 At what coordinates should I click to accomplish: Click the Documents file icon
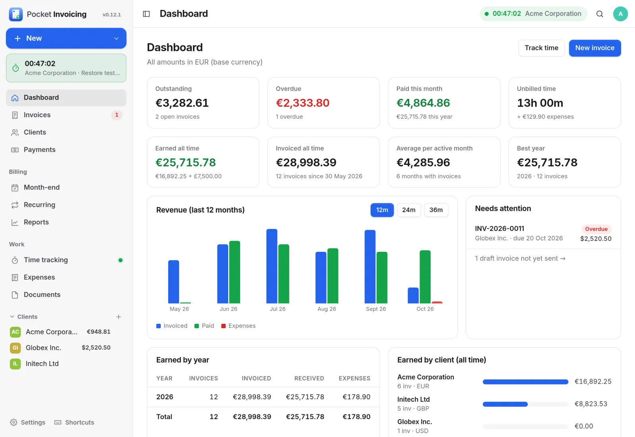point(15,295)
